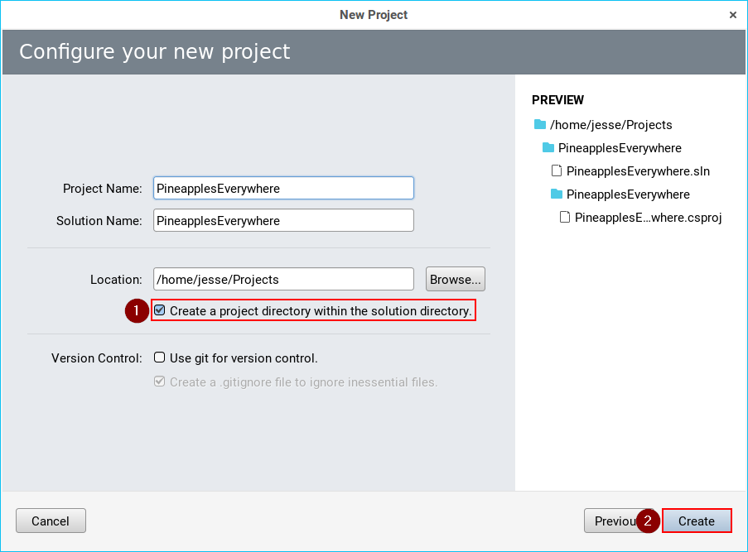Enable 'Use git for version control' checkbox
Image resolution: width=748 pixels, height=552 pixels.
pyautogui.click(x=160, y=358)
